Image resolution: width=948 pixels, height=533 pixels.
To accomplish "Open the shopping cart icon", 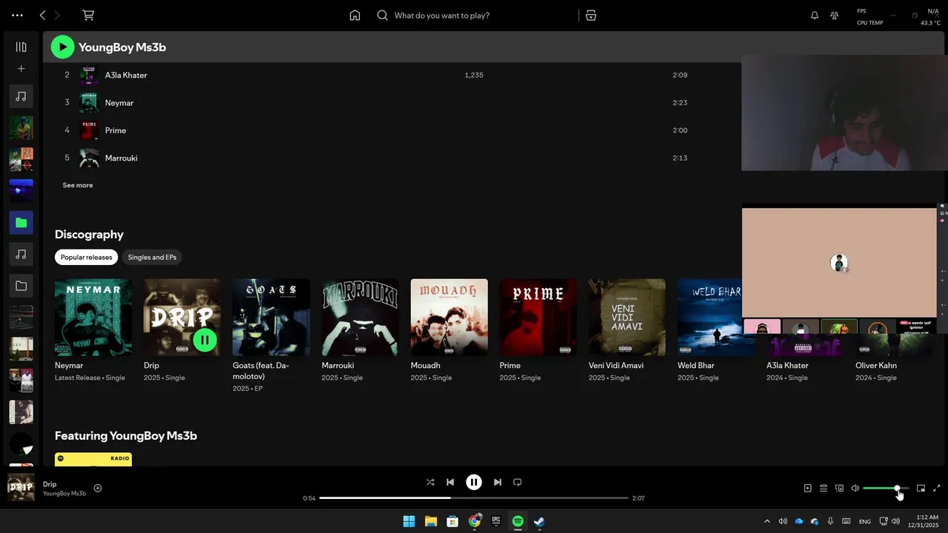I will click(88, 15).
